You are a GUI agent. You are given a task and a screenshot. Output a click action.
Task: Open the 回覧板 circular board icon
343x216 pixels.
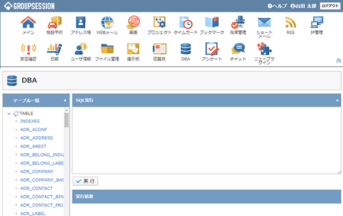pos(159,49)
